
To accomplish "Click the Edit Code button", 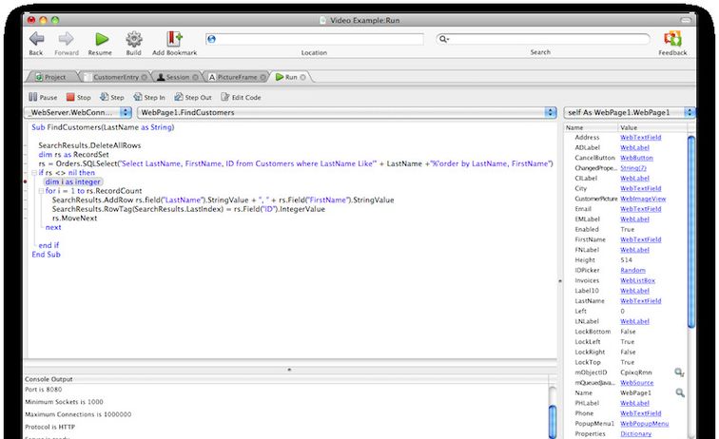I will point(241,97).
